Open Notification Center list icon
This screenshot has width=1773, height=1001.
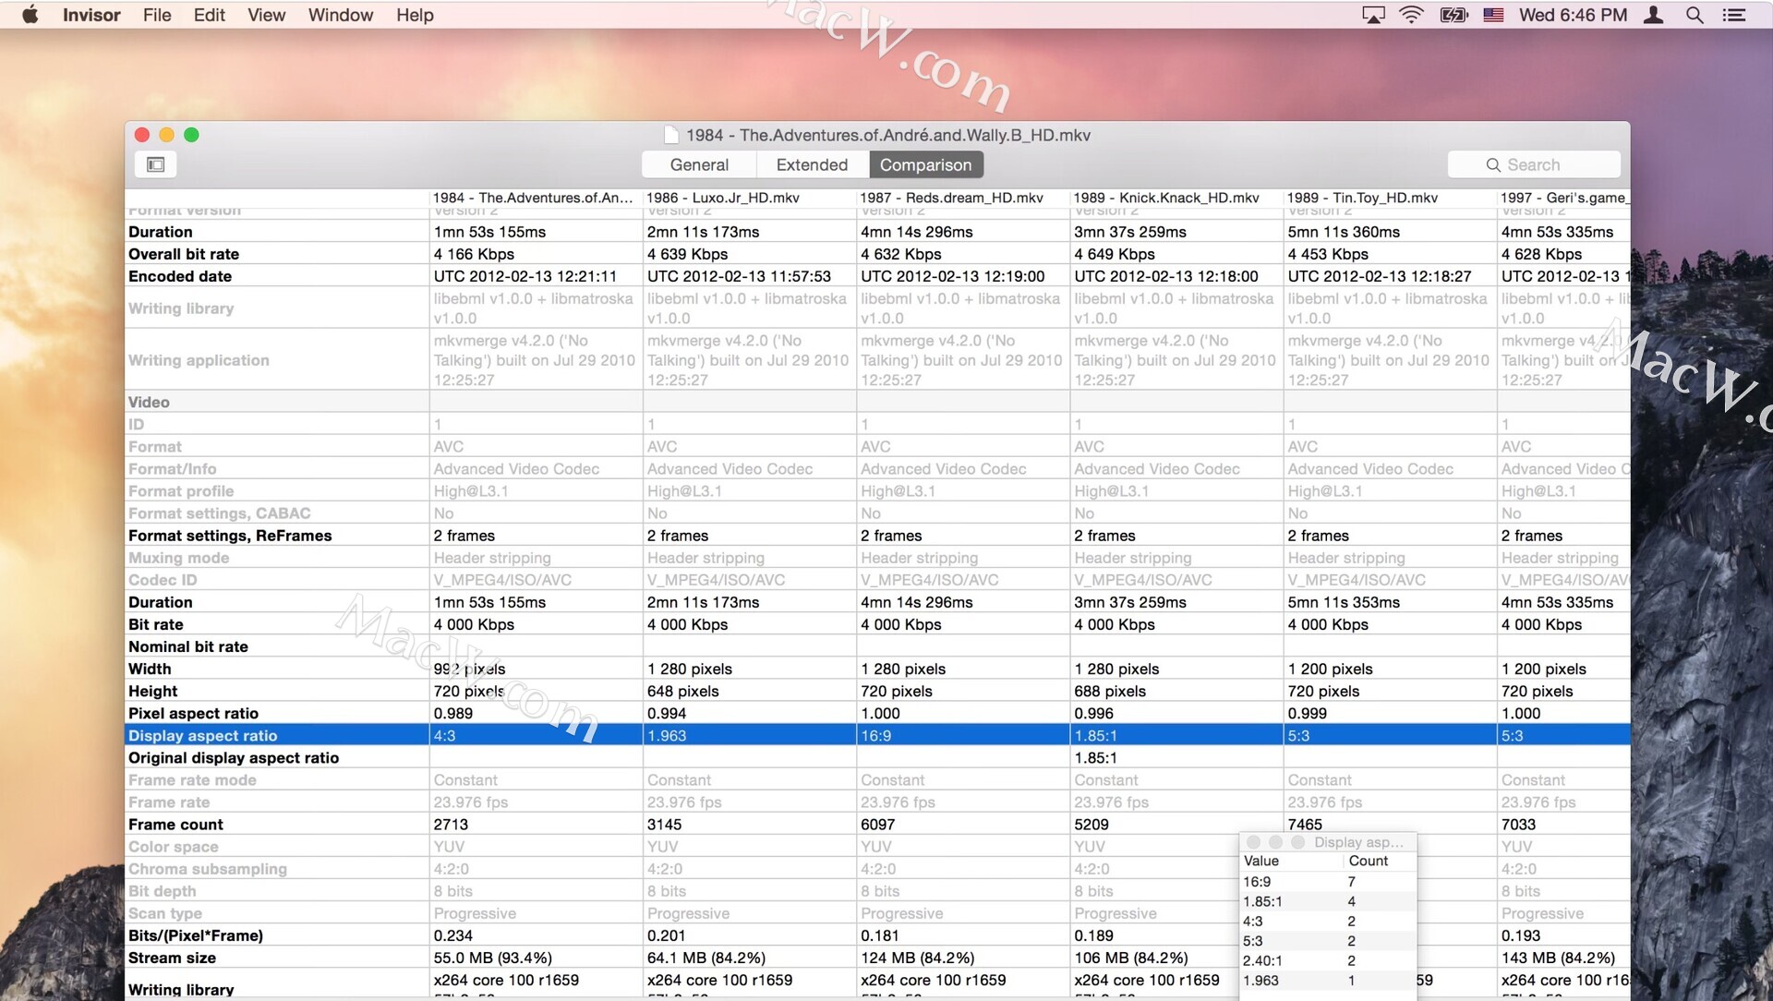pyautogui.click(x=1734, y=15)
